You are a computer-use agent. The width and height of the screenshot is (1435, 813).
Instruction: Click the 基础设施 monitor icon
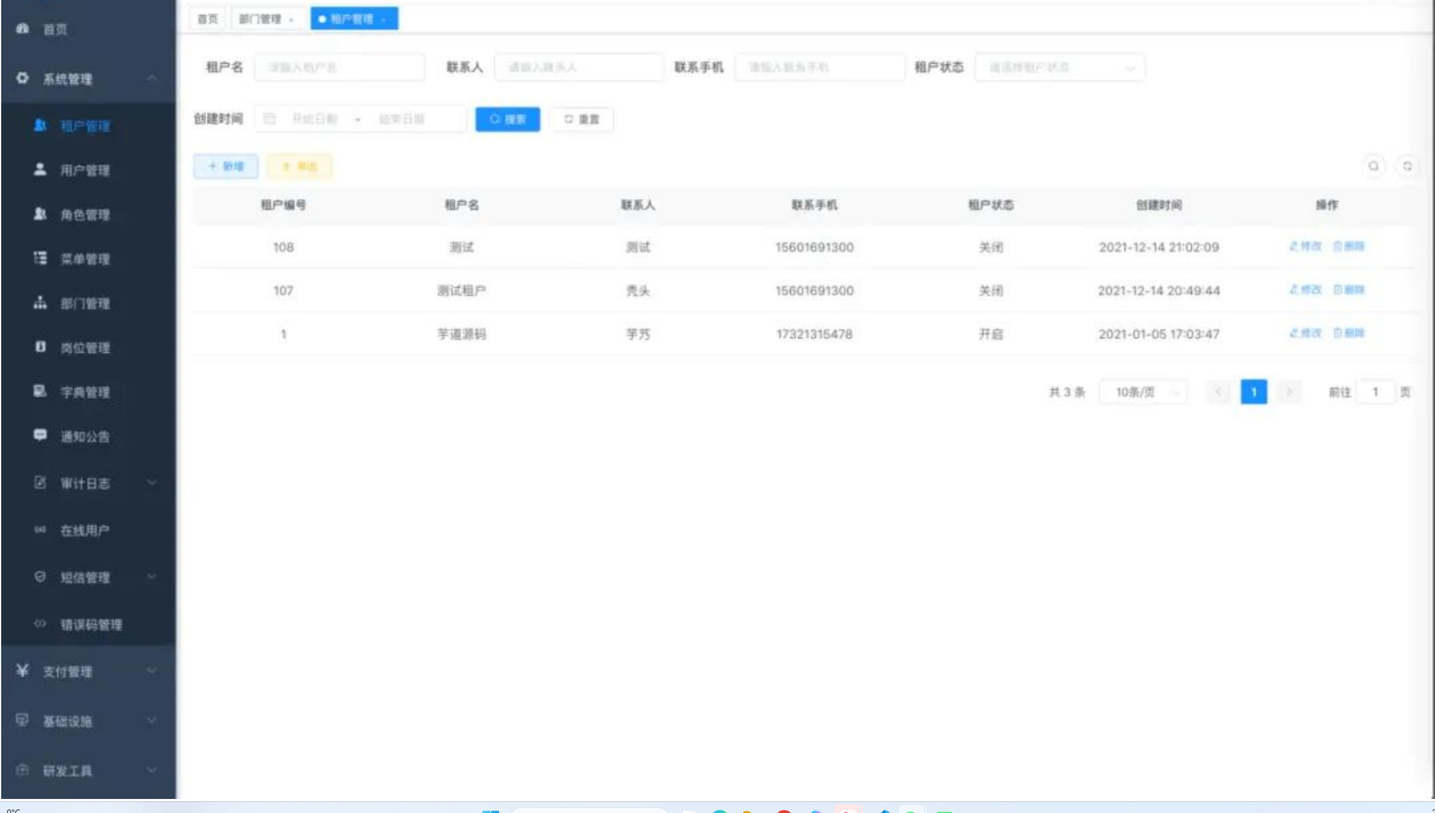coord(22,720)
